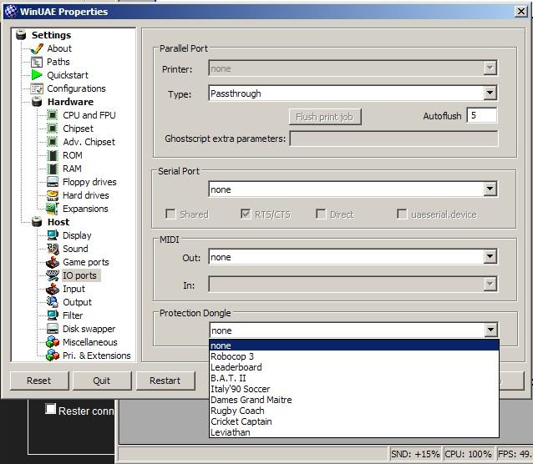Tick the Rester conn checkbox behind dialog
The image size is (533, 464).
[x=50, y=409]
